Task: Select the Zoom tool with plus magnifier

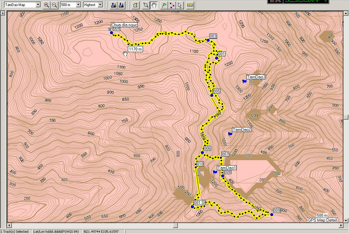Action: [146, 5]
